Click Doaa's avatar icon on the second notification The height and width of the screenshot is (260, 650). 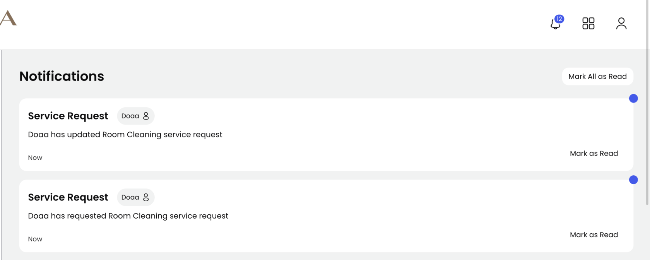(x=146, y=197)
